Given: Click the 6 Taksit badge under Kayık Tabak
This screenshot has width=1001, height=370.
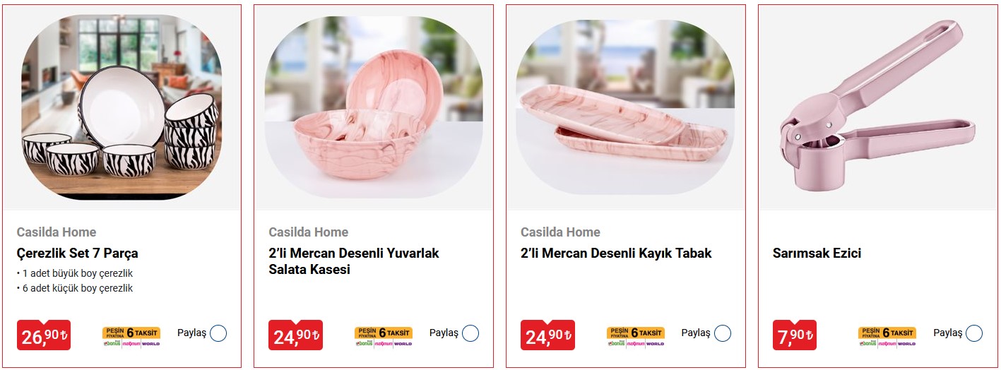Looking at the screenshot, I should (x=636, y=336).
